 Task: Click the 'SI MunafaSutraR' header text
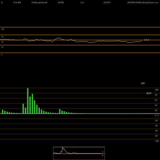[39, 3]
